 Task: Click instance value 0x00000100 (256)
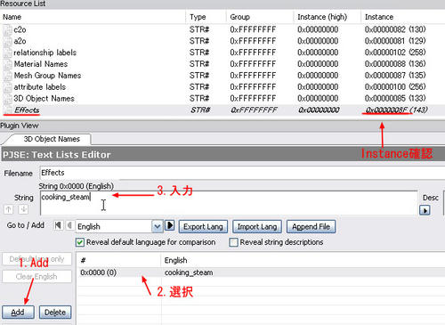pyautogui.click(x=395, y=87)
